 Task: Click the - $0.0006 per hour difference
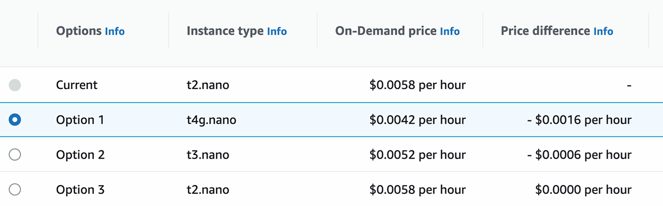(579, 155)
